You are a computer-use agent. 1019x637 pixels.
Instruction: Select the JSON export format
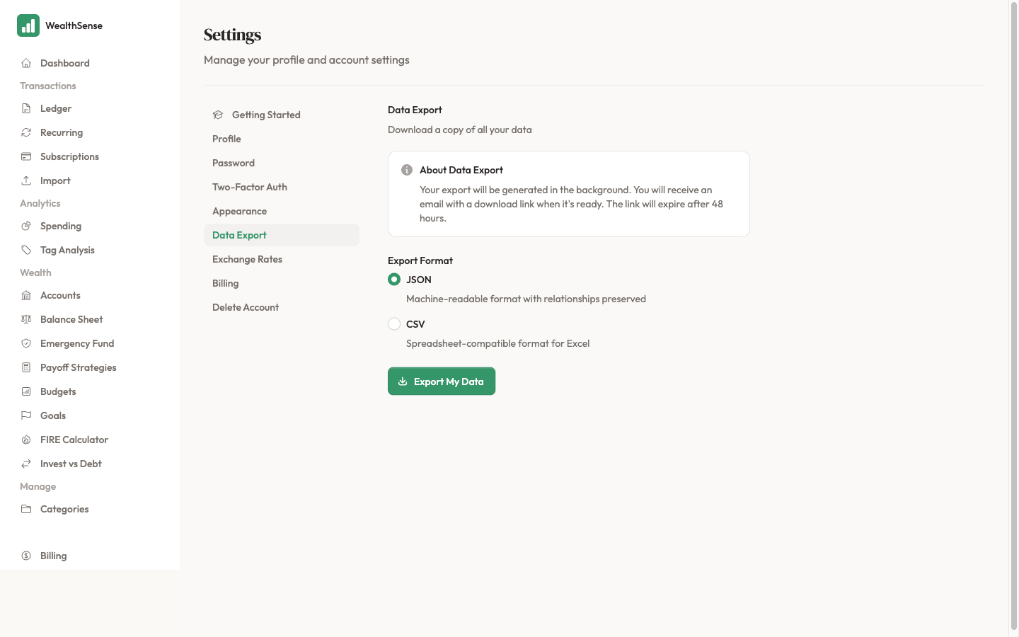click(x=394, y=280)
